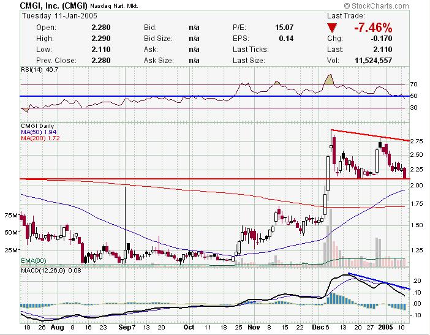The height and width of the screenshot is (335, 430).
Task: Click the Last Ticks label
Action: click(251, 50)
